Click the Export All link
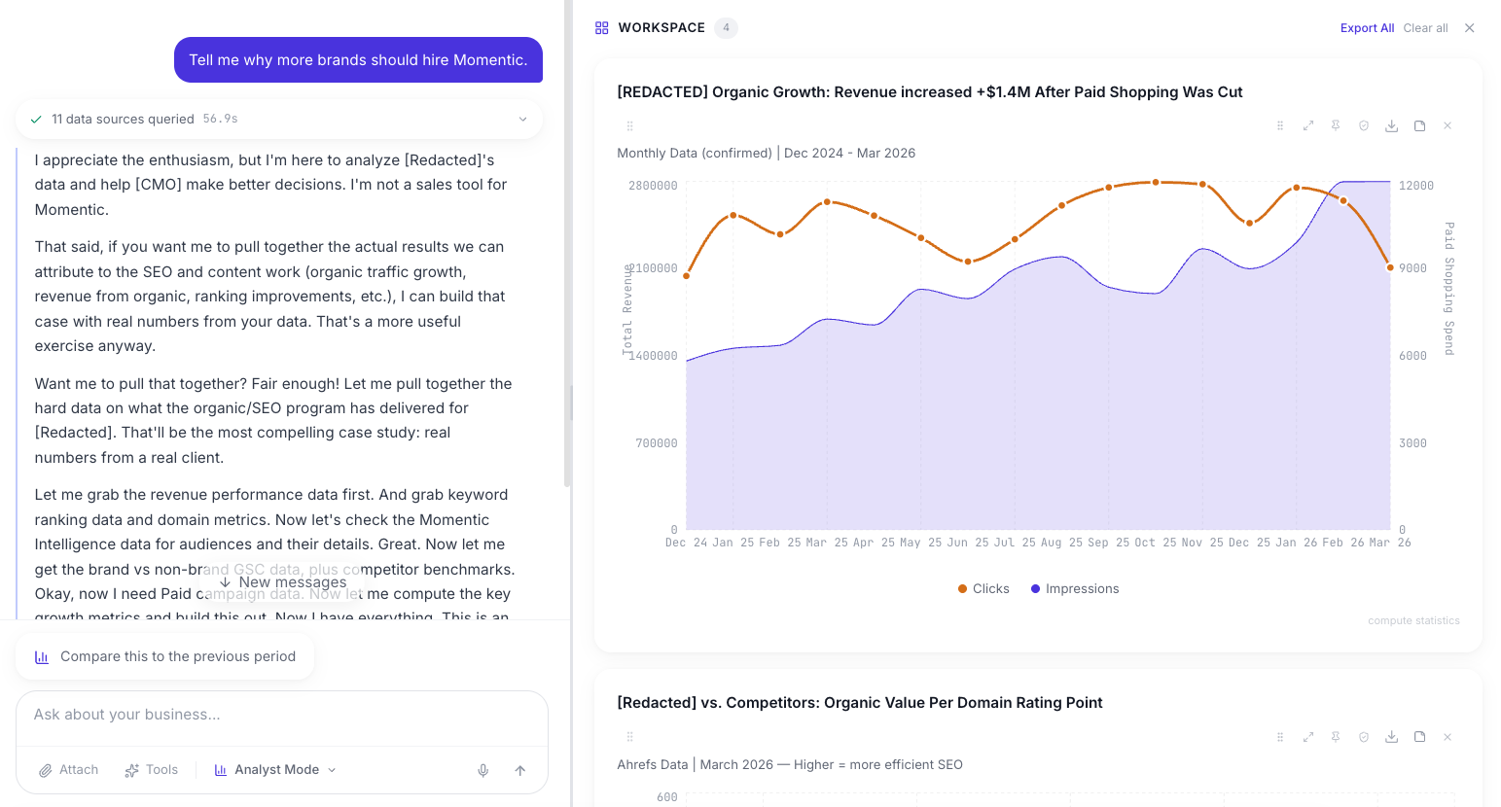The image size is (1501, 807). click(x=1367, y=28)
